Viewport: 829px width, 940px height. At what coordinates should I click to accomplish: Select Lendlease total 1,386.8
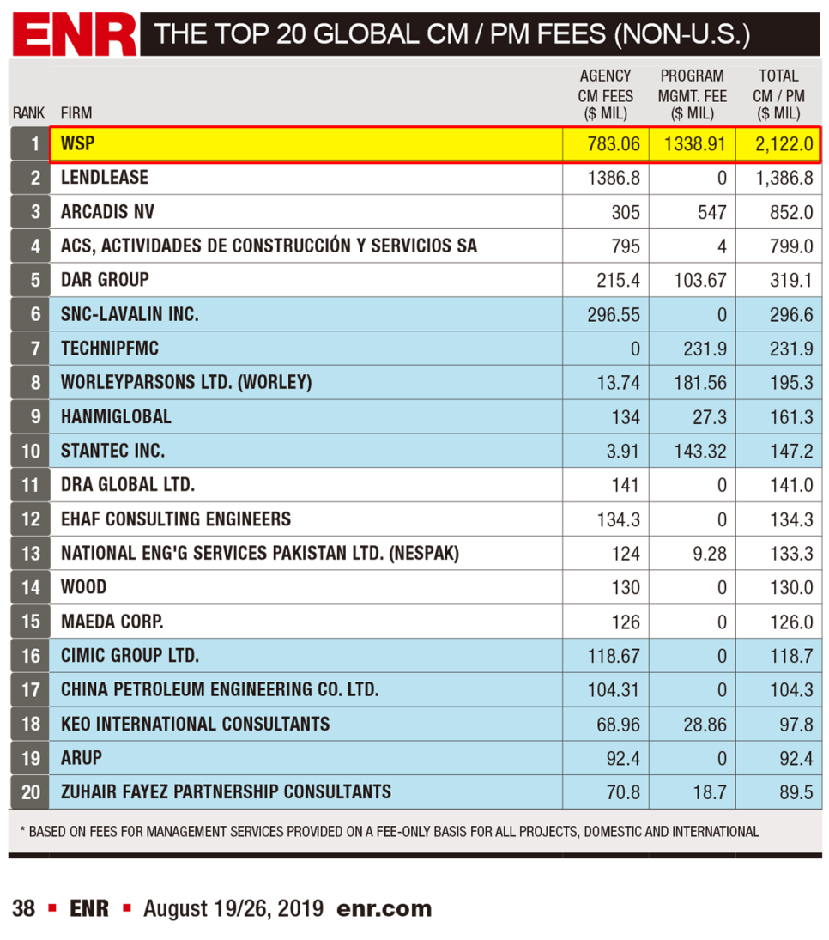coord(784,179)
